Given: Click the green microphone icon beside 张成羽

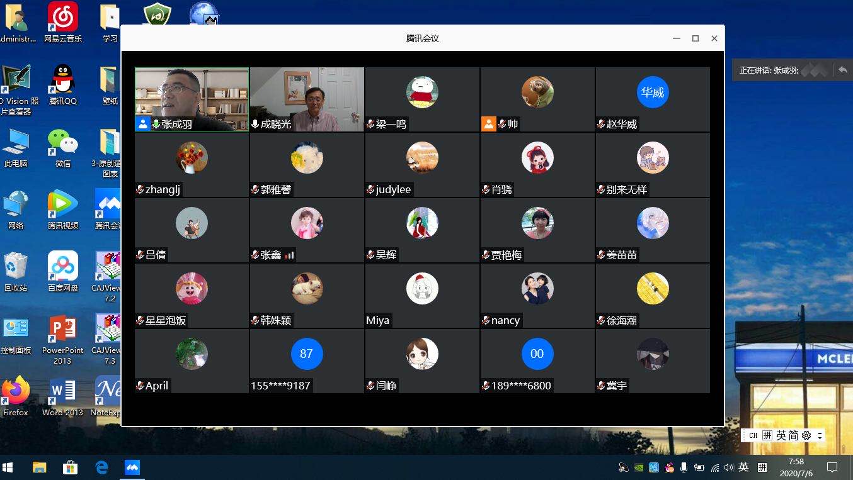Looking at the screenshot, I should pyautogui.click(x=156, y=125).
